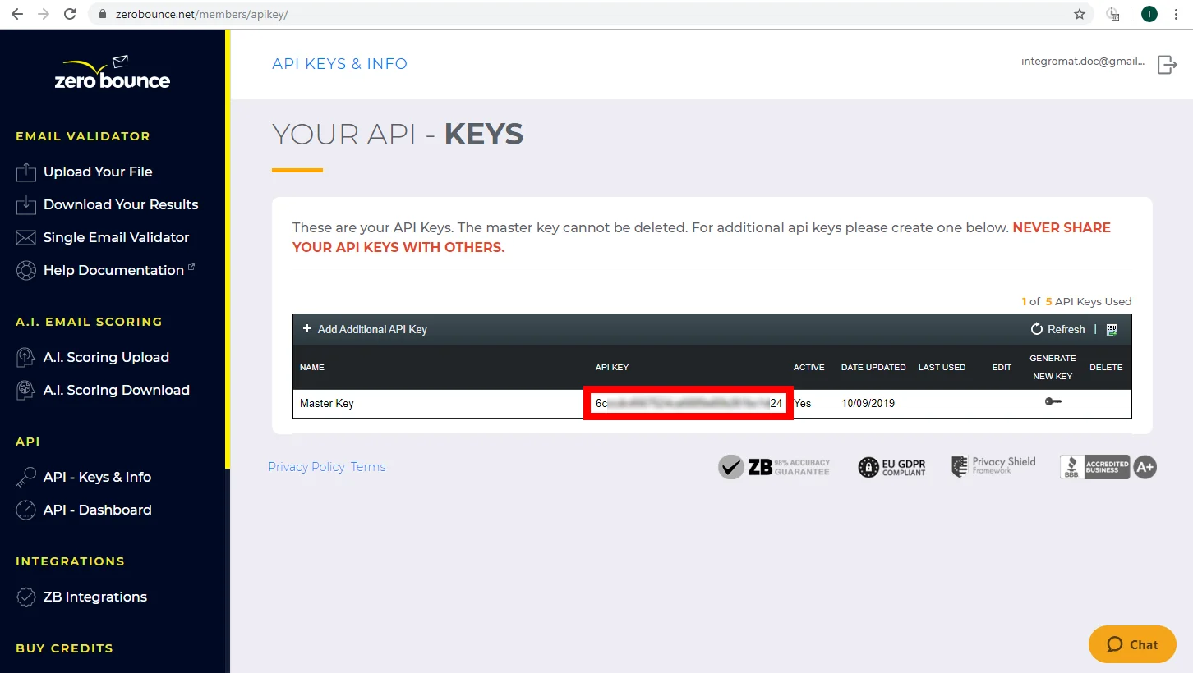Click the Yes active status cell
This screenshot has height=673, width=1193.
(803, 404)
